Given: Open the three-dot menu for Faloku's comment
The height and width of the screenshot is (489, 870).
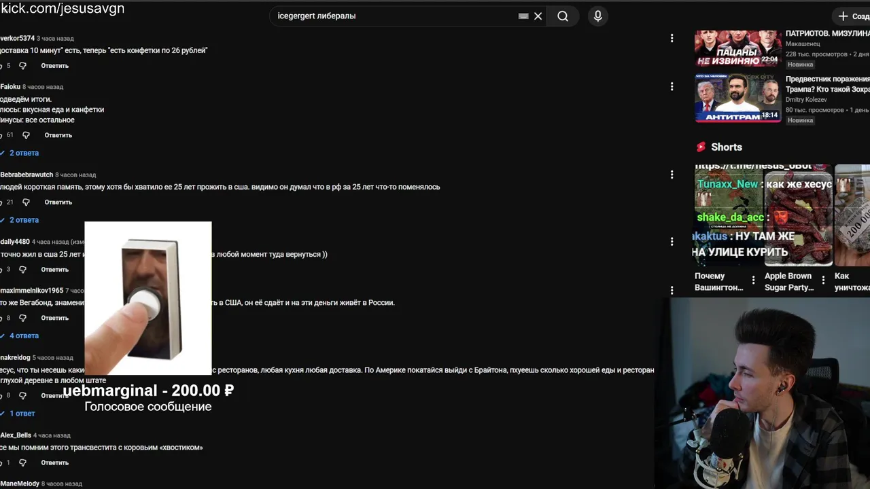Looking at the screenshot, I should [x=672, y=86].
